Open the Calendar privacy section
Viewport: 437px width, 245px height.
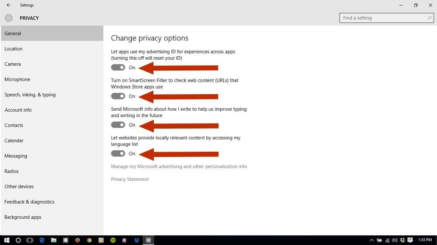pyautogui.click(x=52, y=140)
